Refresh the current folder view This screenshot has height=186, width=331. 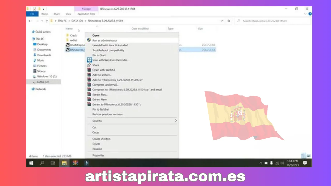pos(229,21)
